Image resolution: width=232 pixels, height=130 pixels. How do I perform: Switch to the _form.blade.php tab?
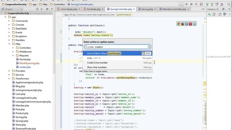coord(69,9)
